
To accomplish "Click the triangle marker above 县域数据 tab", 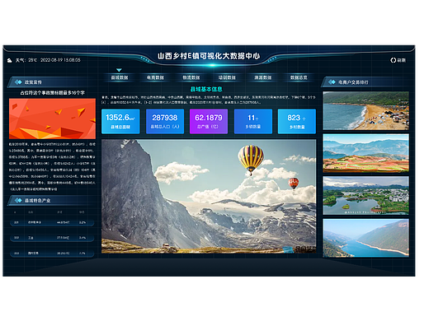I will (119, 70).
